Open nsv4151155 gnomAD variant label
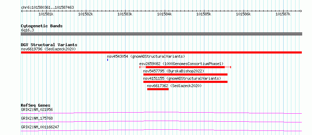 click(x=182, y=78)
